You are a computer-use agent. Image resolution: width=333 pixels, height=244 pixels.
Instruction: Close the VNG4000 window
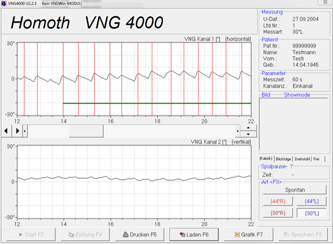(325, 2)
